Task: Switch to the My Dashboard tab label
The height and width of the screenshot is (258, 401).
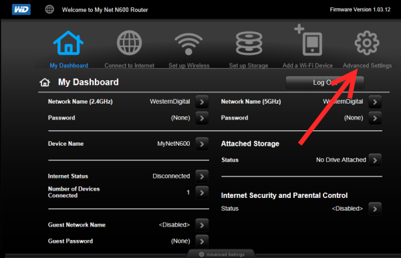Action: [x=69, y=66]
